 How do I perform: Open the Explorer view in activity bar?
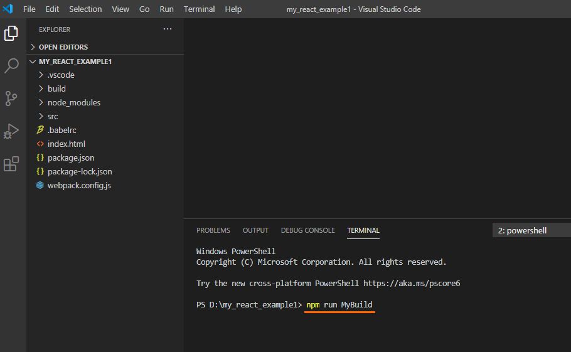pos(11,33)
